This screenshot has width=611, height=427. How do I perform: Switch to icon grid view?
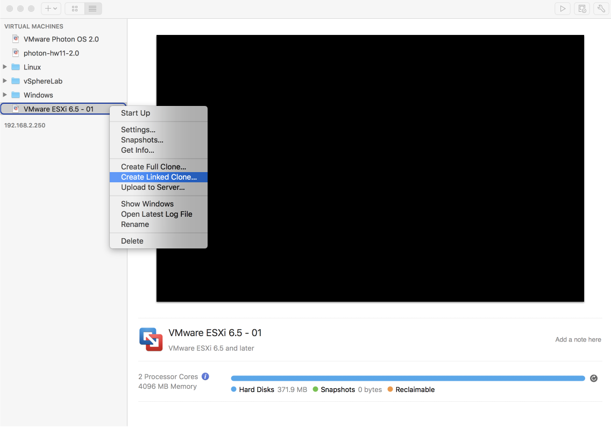[75, 9]
